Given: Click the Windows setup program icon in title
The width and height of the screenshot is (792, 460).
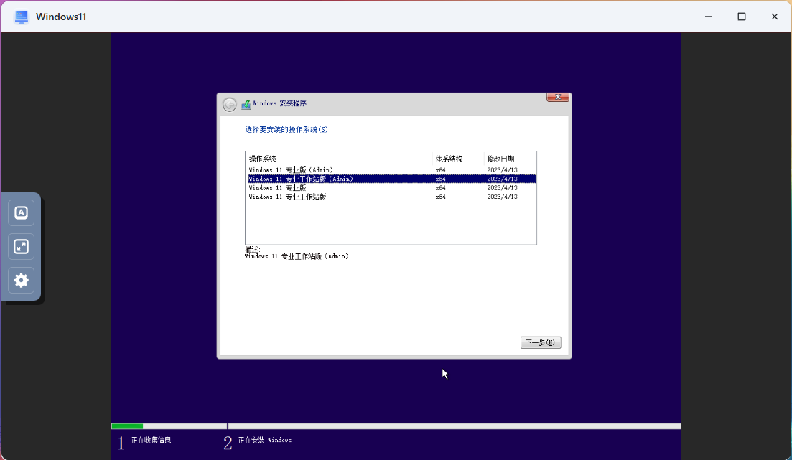Looking at the screenshot, I should [x=246, y=104].
